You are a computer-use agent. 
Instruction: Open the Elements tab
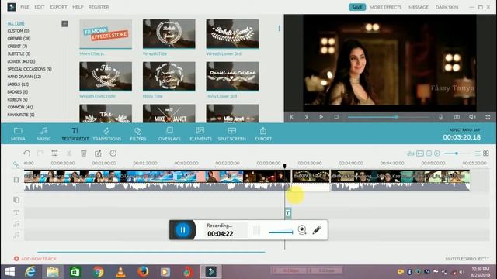pos(200,134)
